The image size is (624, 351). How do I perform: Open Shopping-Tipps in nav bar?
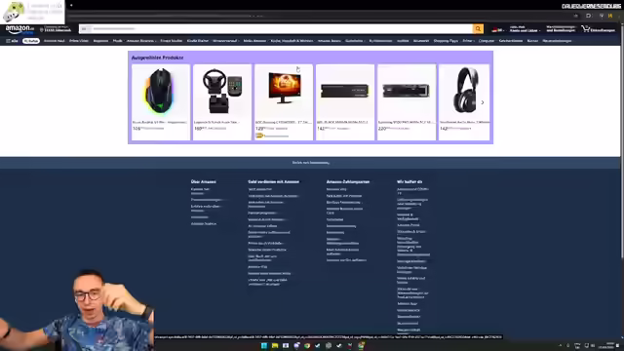[x=446, y=41]
